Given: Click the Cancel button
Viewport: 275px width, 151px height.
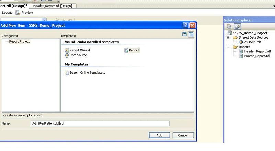Looking at the screenshot, I should point(183,135).
